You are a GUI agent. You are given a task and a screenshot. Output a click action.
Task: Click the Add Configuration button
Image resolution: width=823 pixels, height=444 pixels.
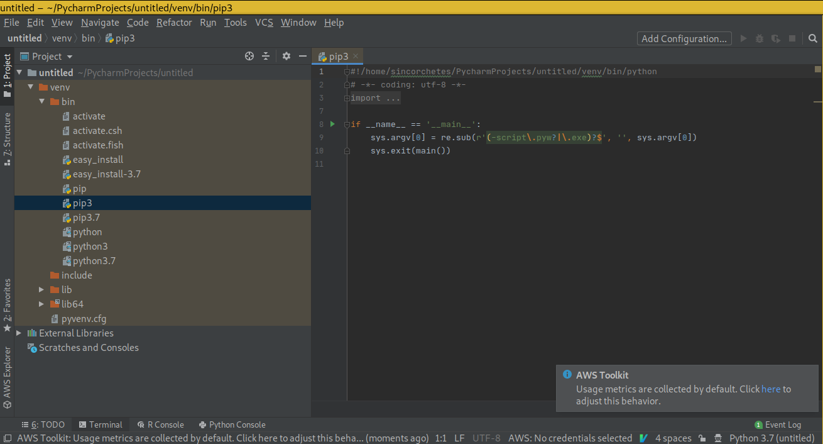click(684, 38)
